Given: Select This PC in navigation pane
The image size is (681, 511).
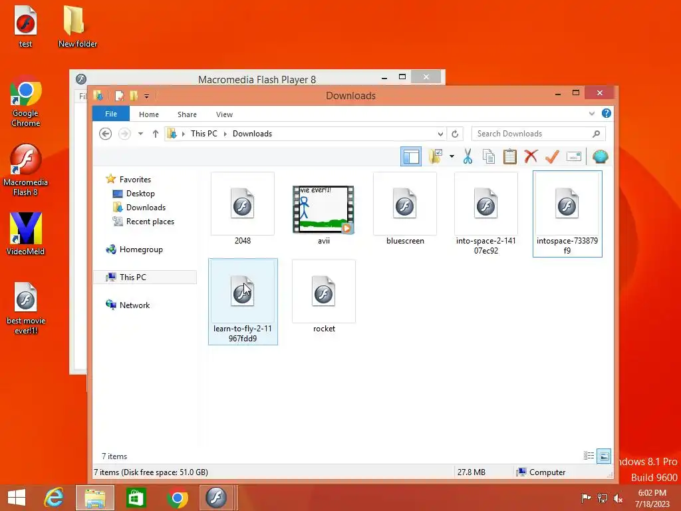Looking at the screenshot, I should pyautogui.click(x=132, y=277).
